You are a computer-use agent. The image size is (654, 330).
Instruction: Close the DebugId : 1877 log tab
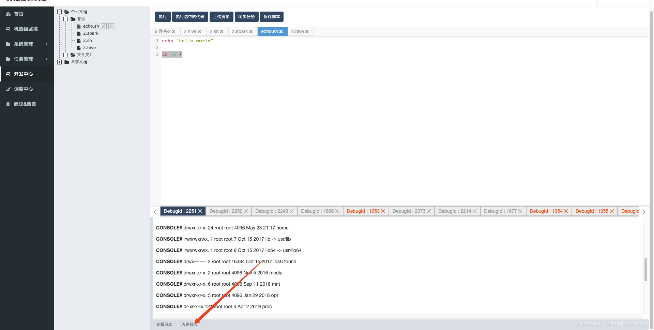(520, 211)
